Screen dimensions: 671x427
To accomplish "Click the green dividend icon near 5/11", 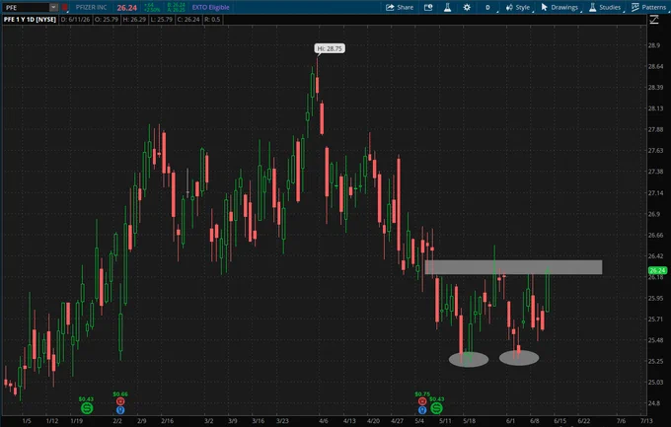I will pyautogui.click(x=436, y=408).
